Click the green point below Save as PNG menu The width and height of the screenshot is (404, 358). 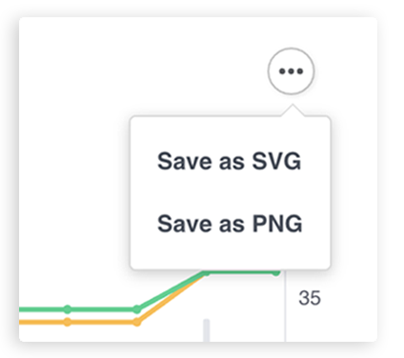276,272
